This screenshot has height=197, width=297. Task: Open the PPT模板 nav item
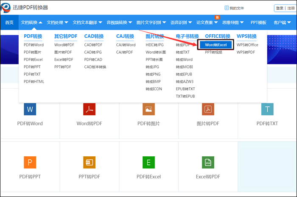click(x=258, y=22)
